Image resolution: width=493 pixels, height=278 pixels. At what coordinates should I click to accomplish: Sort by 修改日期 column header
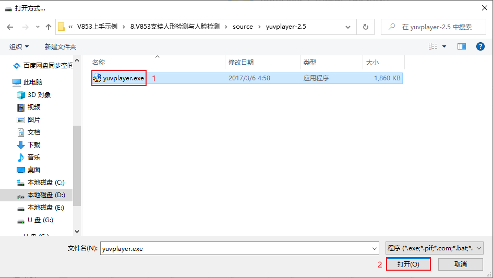241,62
